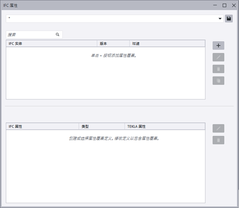
Task: Click the copy duplicate icon
Action: [x=218, y=80]
